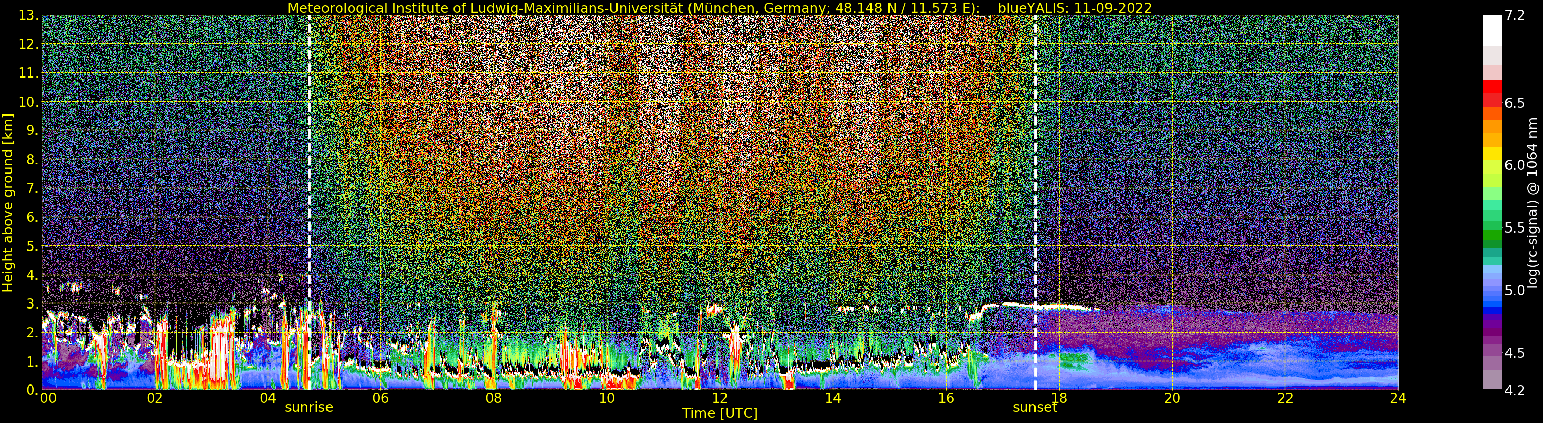Click time axis tick '22'
1543x423 pixels.
tap(1285, 398)
